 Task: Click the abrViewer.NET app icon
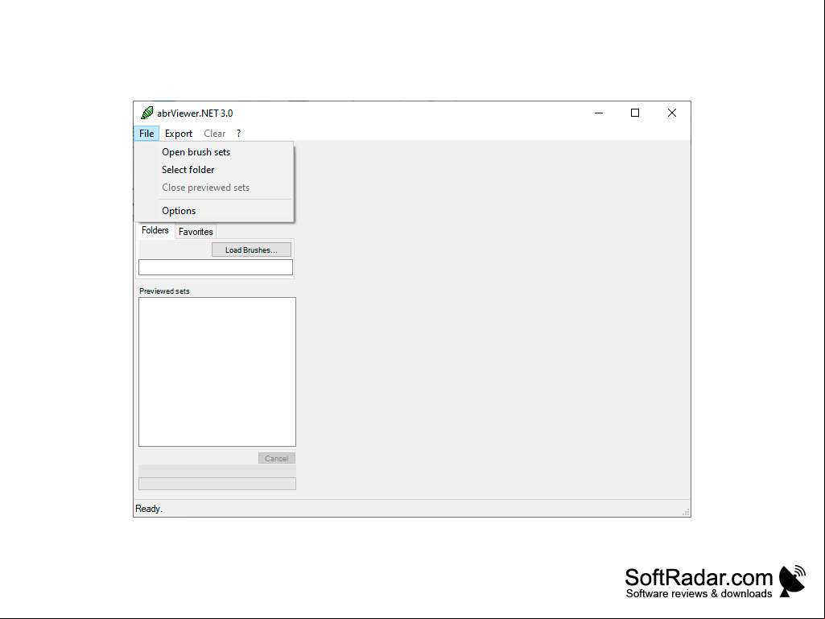[x=146, y=113]
